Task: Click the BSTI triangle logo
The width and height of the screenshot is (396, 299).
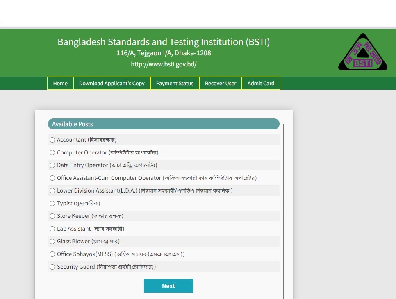Action: coord(363,52)
